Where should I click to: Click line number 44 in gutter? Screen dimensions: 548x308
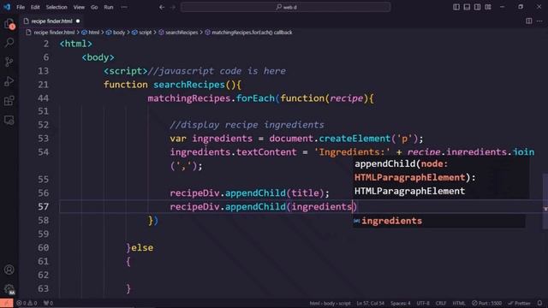(43, 98)
